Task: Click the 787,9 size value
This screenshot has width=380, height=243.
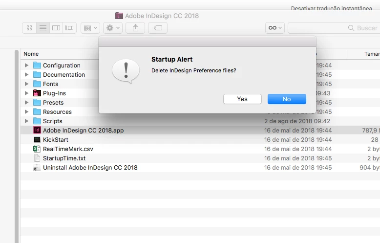Action: click(x=370, y=131)
